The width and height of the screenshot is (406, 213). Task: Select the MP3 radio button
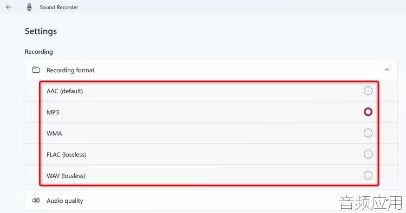pos(368,112)
